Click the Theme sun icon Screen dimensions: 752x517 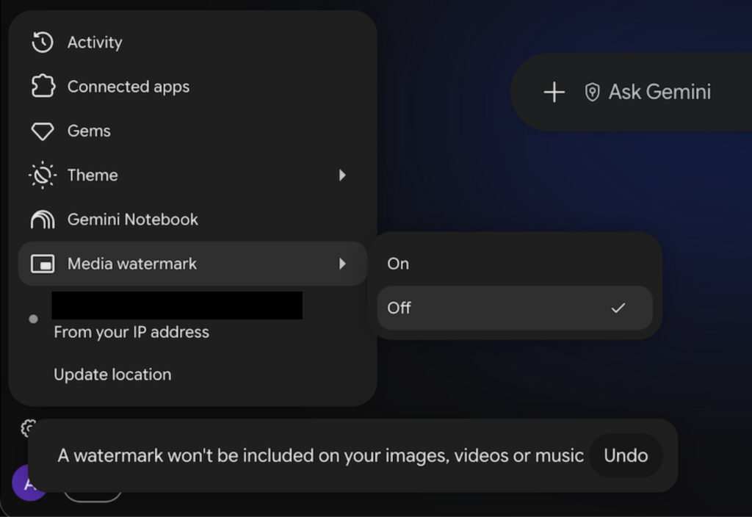pos(42,175)
